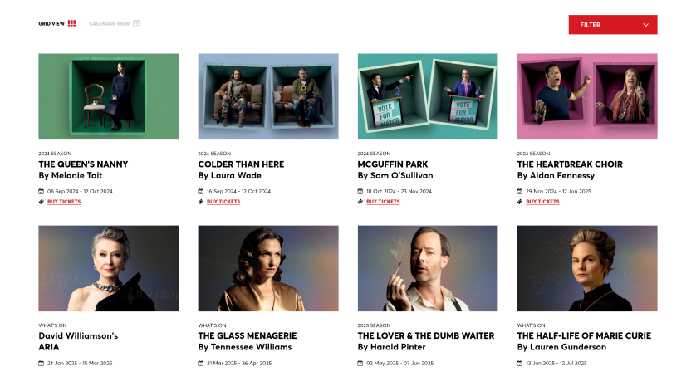The width and height of the screenshot is (696, 391).
Task: Buy tickets for The Queen's Nanny
Action: tap(64, 202)
